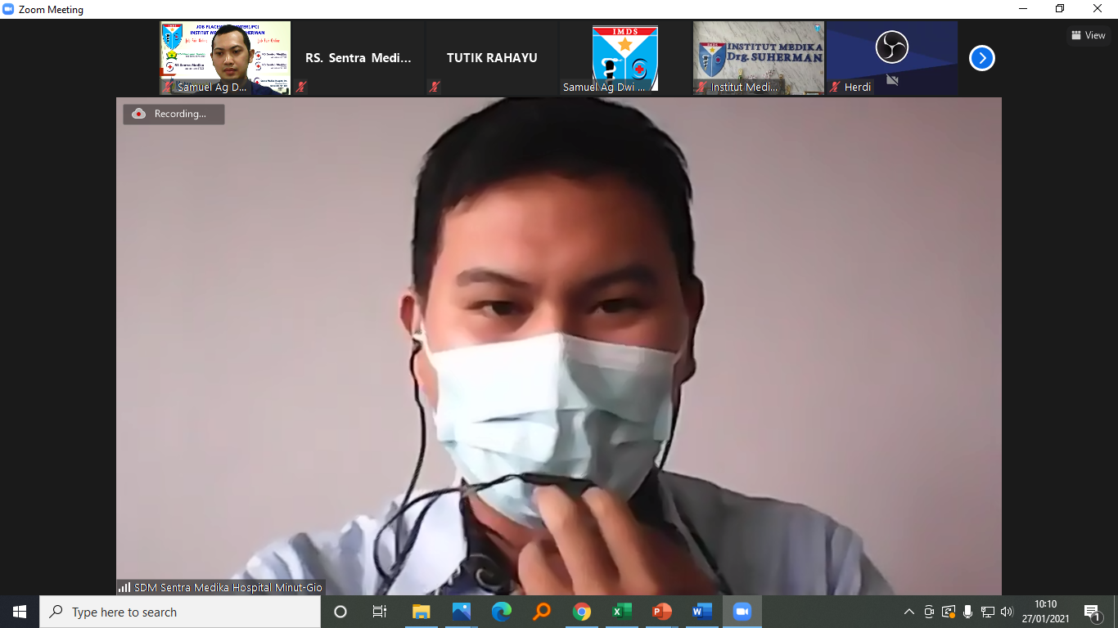The height and width of the screenshot is (628, 1118).
Task: Open the volume control in system tray
Action: (x=1007, y=612)
